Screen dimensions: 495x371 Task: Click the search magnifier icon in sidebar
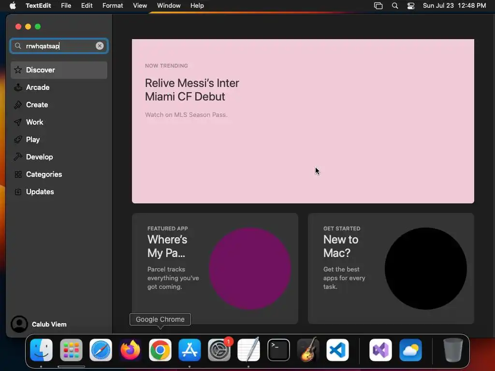click(x=18, y=46)
